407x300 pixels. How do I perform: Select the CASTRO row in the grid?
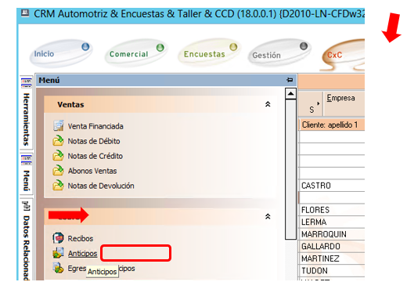pyautogui.click(x=331, y=186)
